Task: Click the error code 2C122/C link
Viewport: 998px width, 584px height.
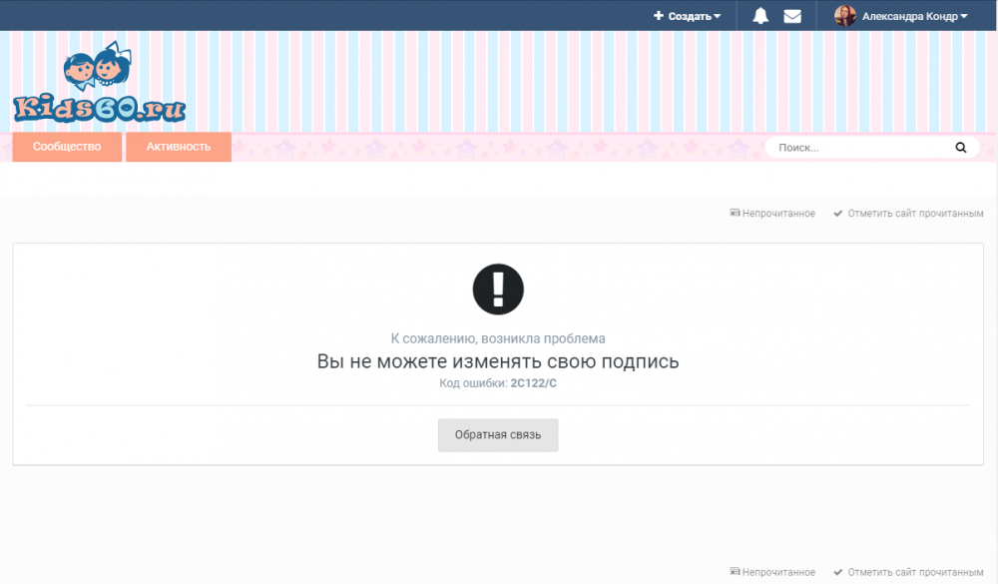Action: click(x=532, y=381)
